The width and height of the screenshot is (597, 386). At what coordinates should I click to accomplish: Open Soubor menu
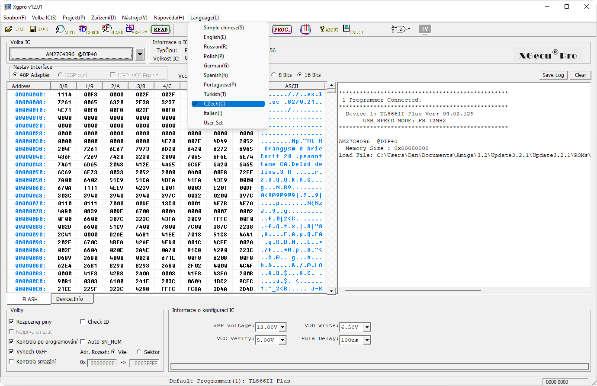(x=15, y=18)
